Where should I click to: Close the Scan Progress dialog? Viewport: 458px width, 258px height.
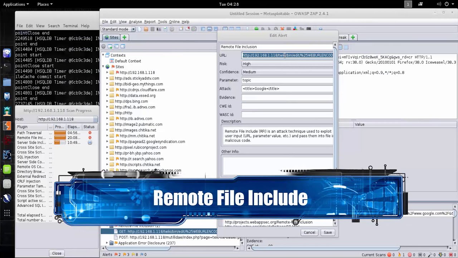pyautogui.click(x=57, y=253)
